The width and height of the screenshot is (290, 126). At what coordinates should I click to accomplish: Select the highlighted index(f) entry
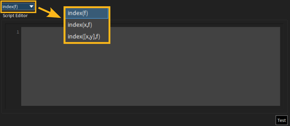tap(87, 13)
